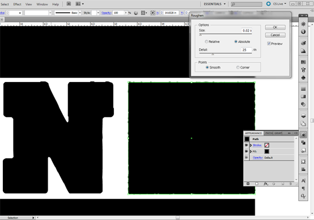The height and width of the screenshot is (220, 314).
Task: Open the OpenType panel from the dock
Action: coord(303,196)
